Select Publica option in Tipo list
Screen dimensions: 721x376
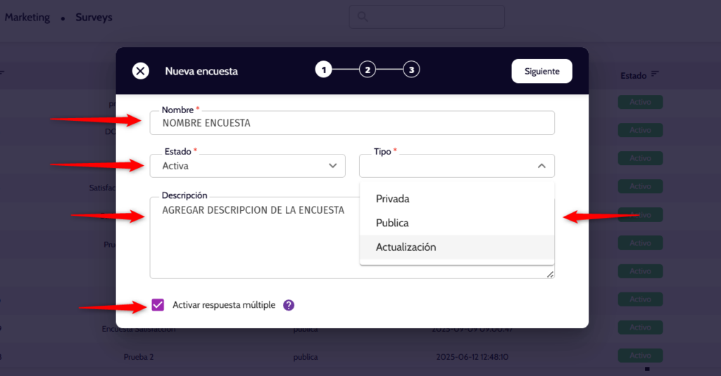tap(392, 223)
